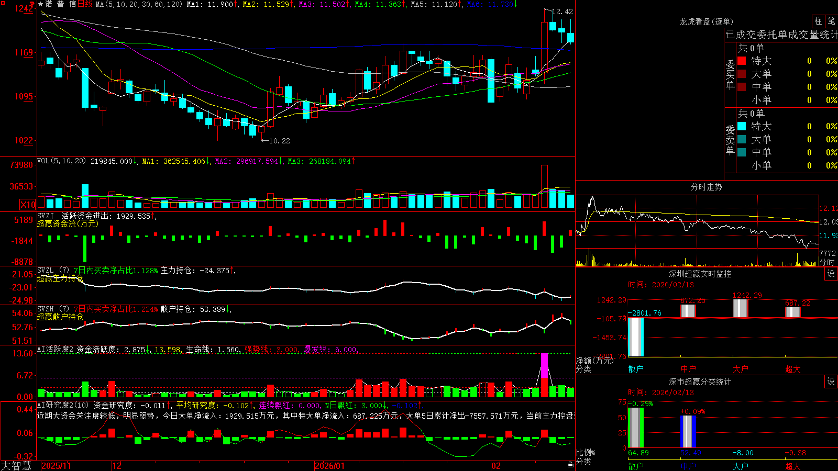Open the SVSH (7) indicator label

[53, 309]
